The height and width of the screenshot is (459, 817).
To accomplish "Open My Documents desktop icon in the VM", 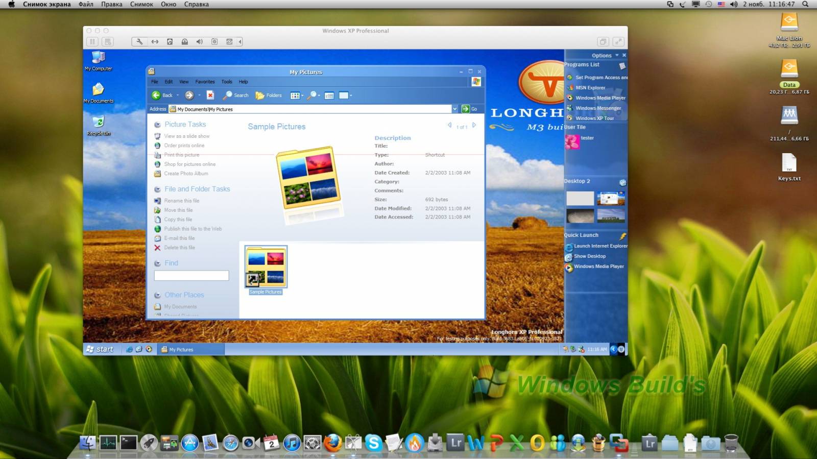I will 98,93.
